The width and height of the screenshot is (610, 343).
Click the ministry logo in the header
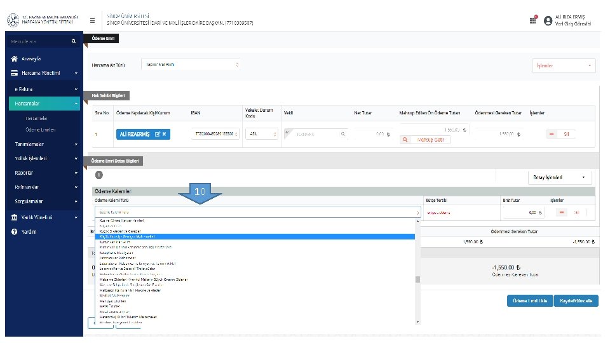coord(13,20)
